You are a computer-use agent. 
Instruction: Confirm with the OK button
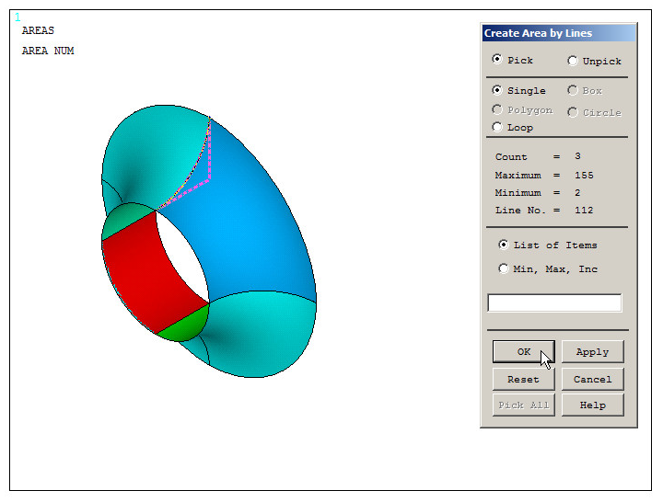point(523,352)
